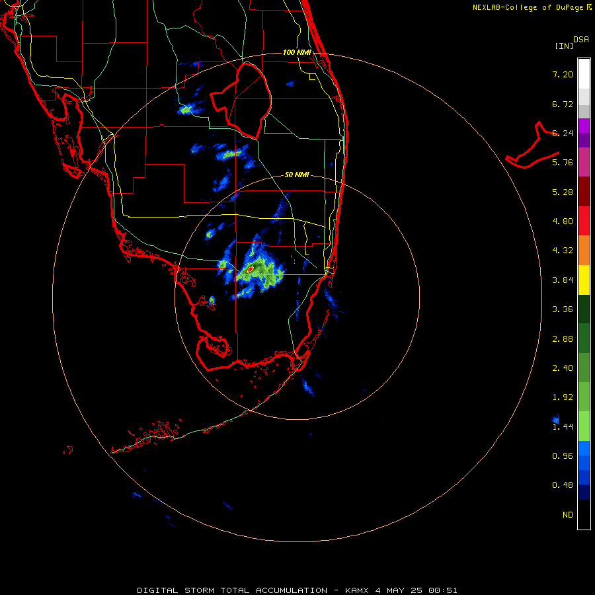595x595 pixels.
Task: Click the 2.40 legend value
Action: click(x=563, y=368)
